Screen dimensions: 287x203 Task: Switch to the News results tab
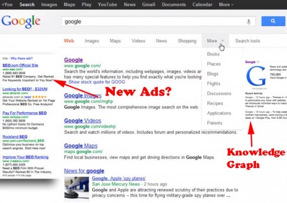click(x=162, y=41)
